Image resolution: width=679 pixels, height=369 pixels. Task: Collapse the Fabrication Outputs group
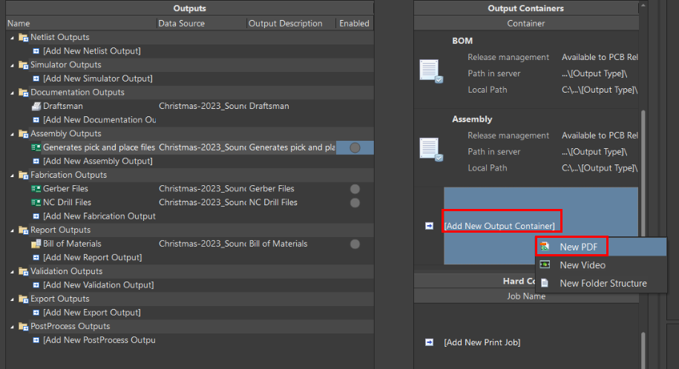click(x=12, y=176)
